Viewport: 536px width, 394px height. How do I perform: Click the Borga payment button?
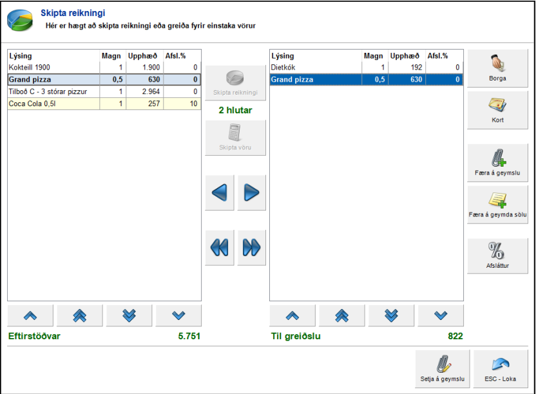(x=497, y=68)
